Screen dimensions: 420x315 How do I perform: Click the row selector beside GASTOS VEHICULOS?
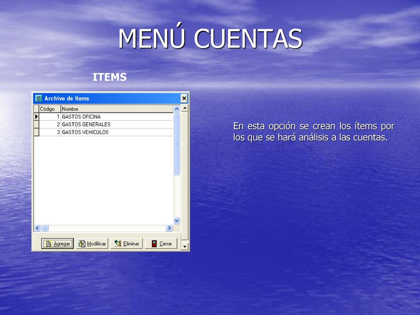(37, 132)
